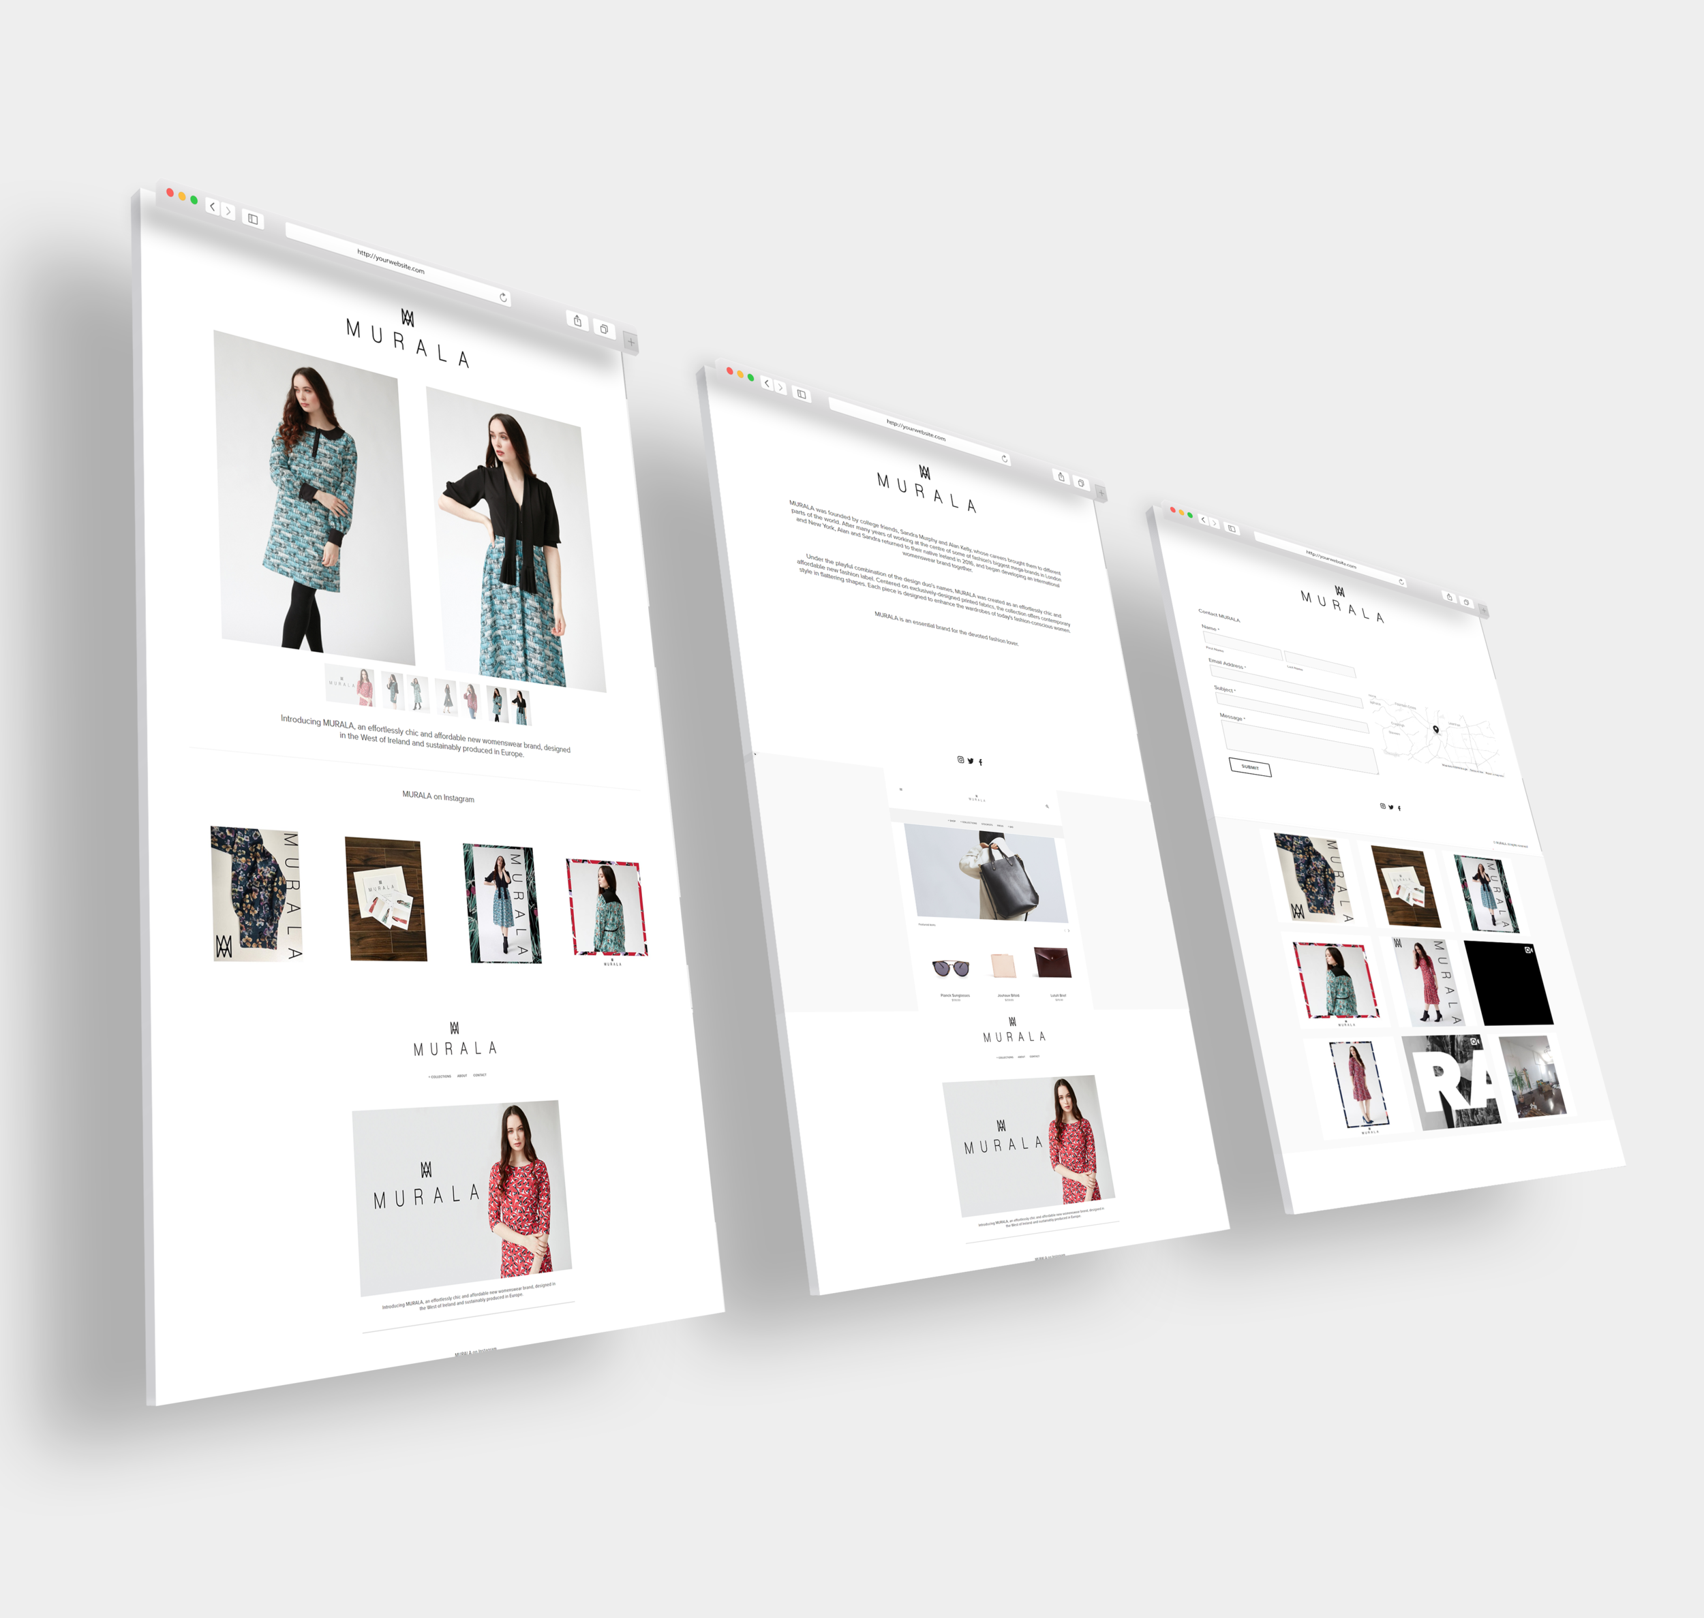The image size is (1704, 1618).
Task: Show tab overview in the middle browser window
Action: (1081, 483)
